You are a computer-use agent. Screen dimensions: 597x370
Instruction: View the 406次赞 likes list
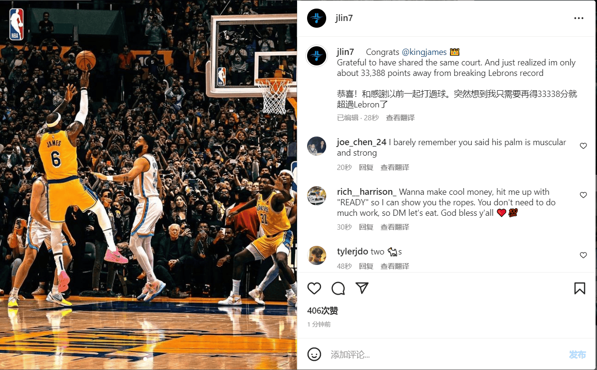(322, 311)
